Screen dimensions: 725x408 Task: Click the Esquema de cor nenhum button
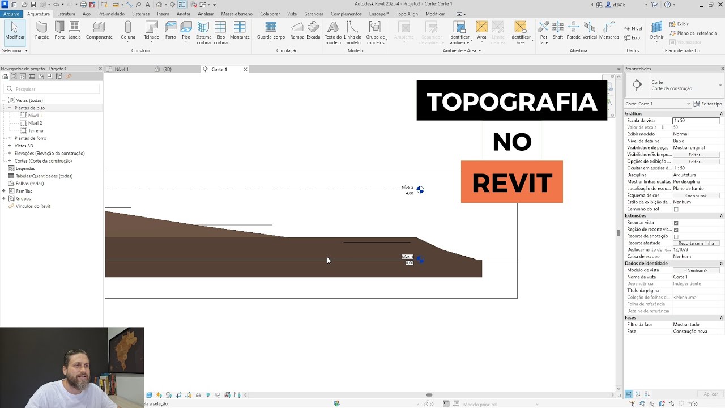click(x=696, y=195)
